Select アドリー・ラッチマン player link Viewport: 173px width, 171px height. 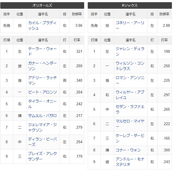pos(43,80)
